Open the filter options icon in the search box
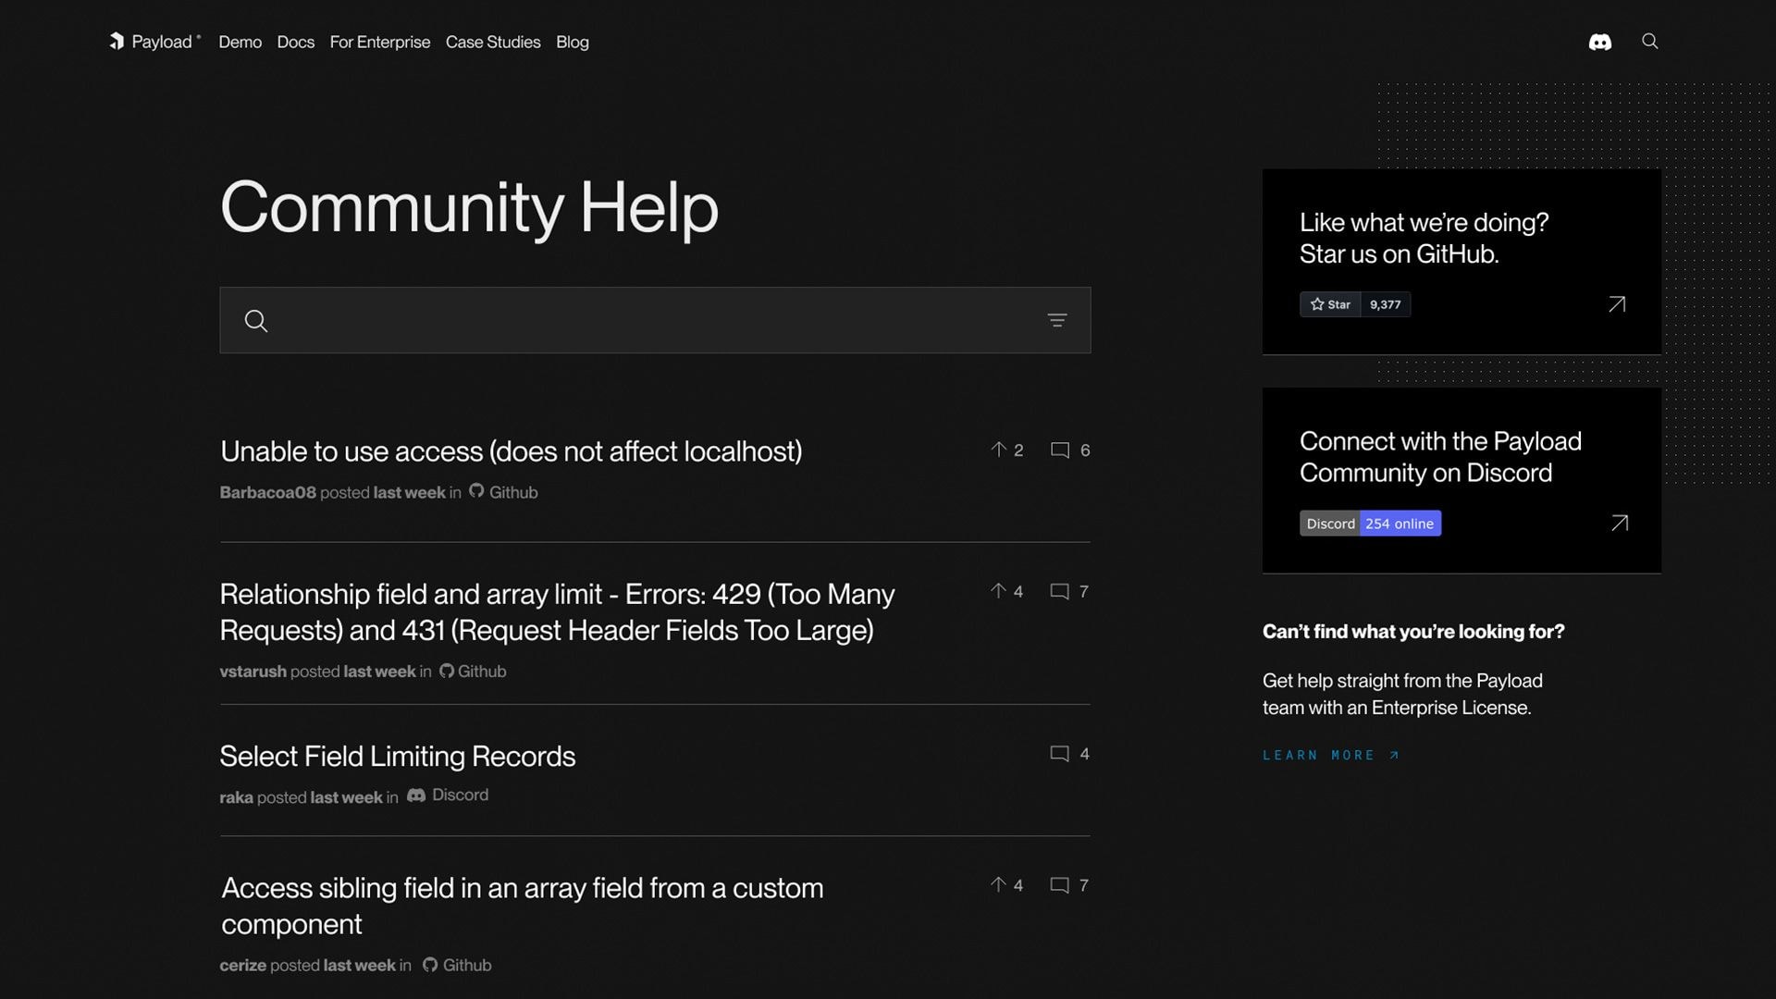This screenshot has width=1776, height=999. click(1057, 320)
